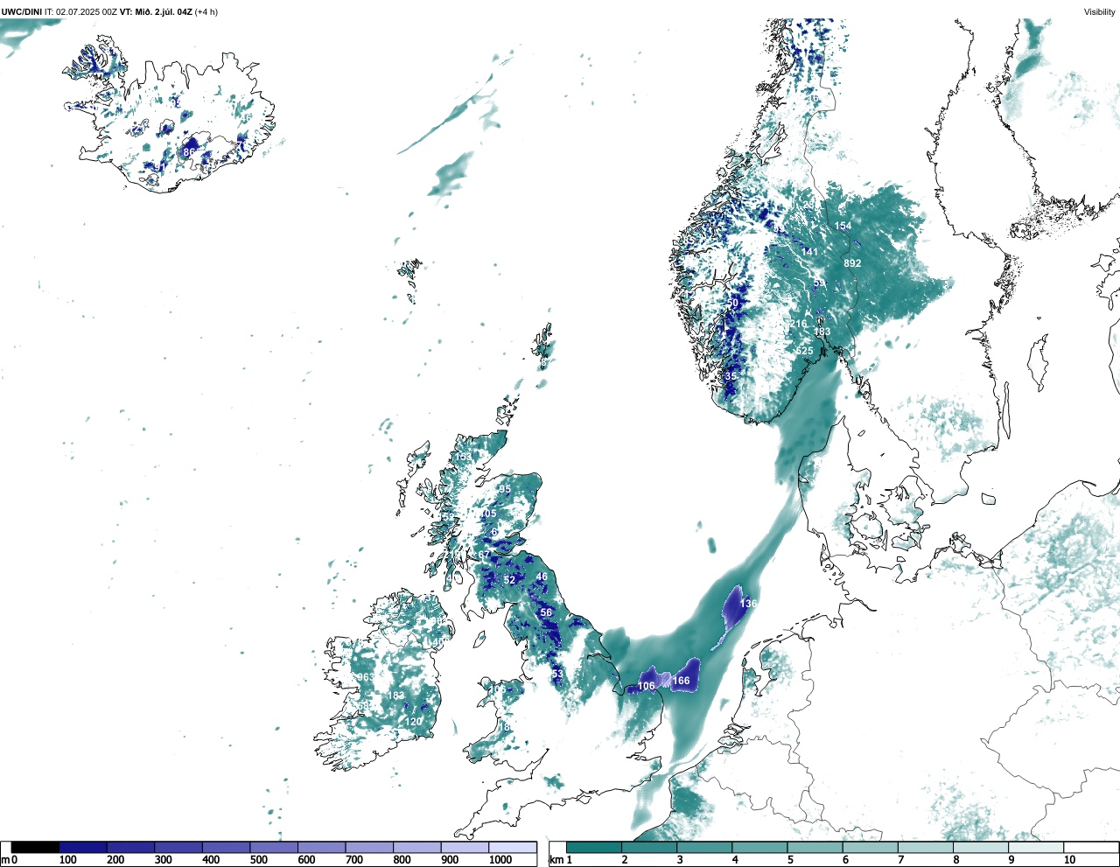Click the '525' value near Oslo
This screenshot has height=867, width=1120.
click(804, 351)
